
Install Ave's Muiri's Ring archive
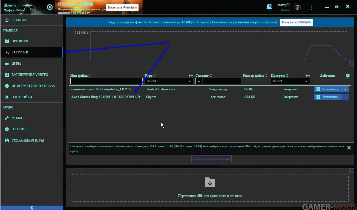(327, 97)
